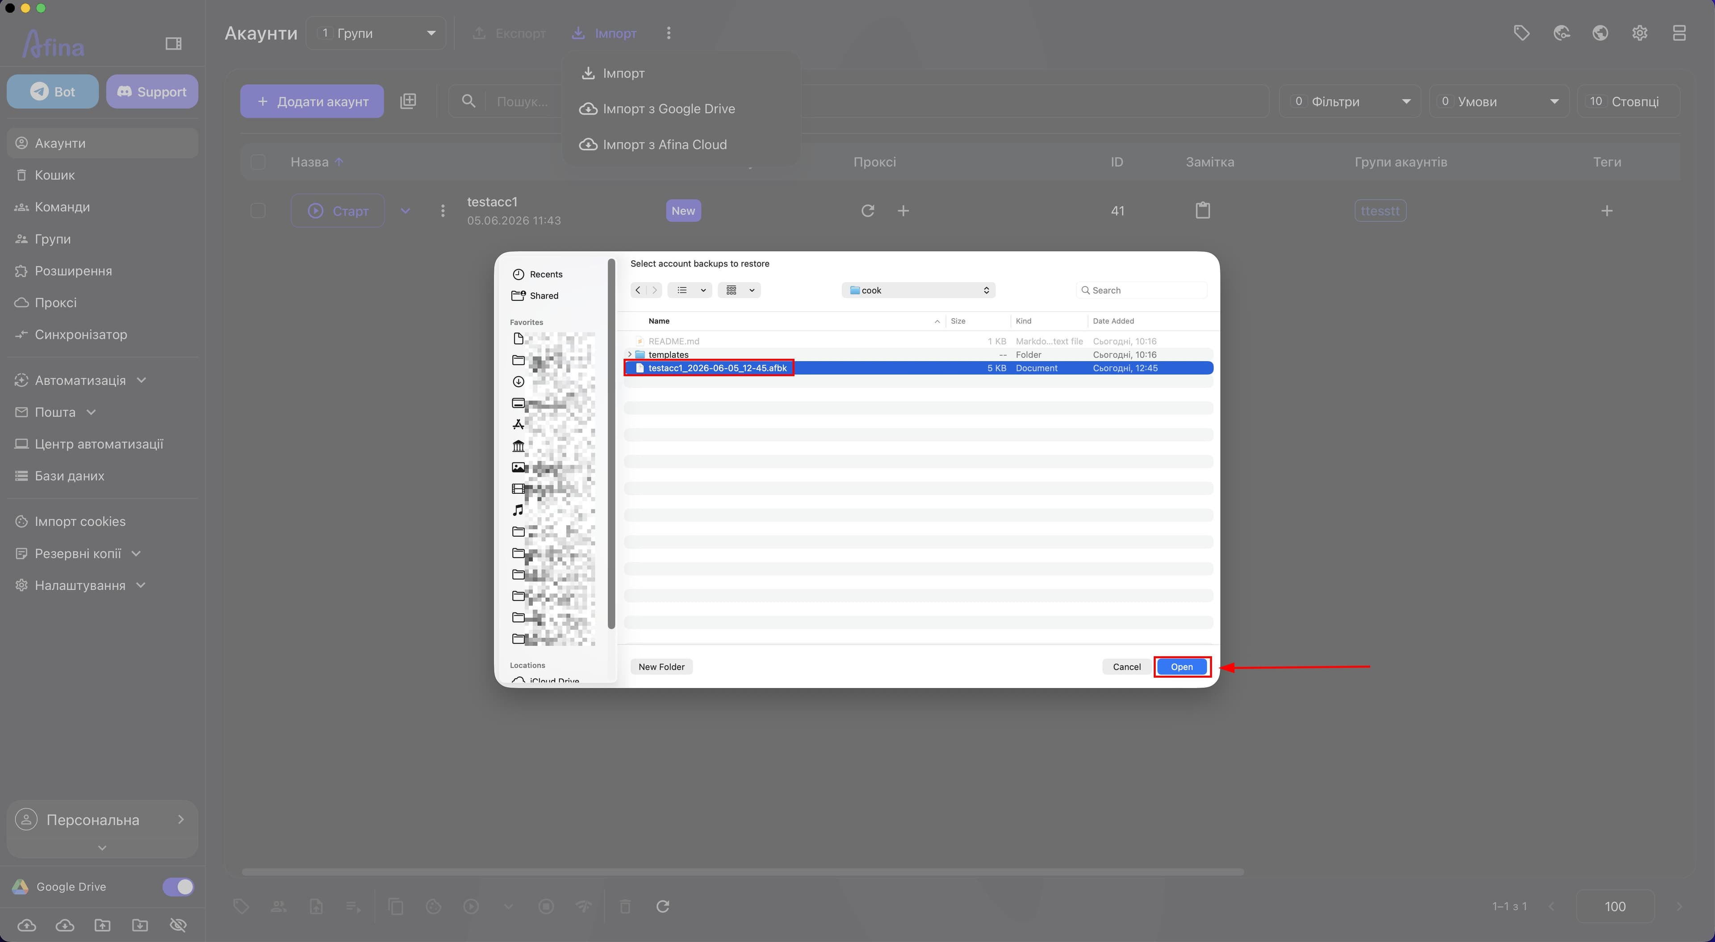This screenshot has height=942, width=1715.
Task: Click the horizontal table scrollbar
Action: tap(742, 871)
